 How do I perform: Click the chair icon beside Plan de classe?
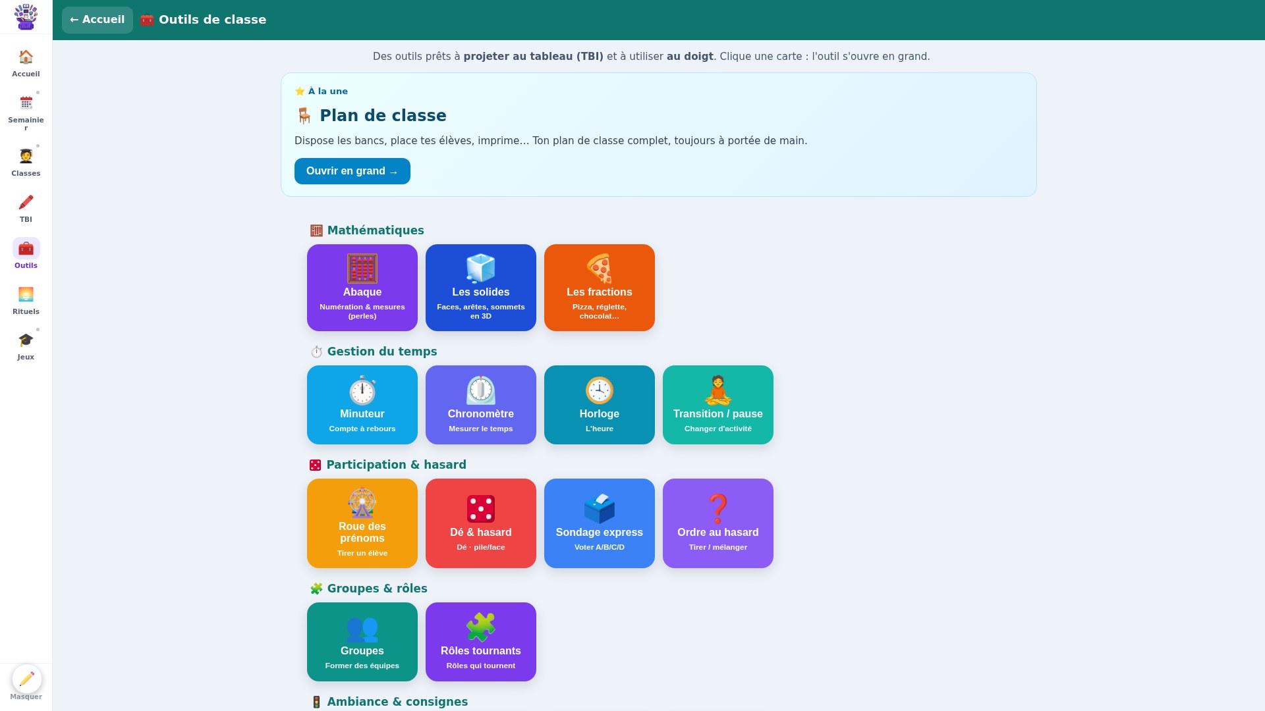(304, 116)
